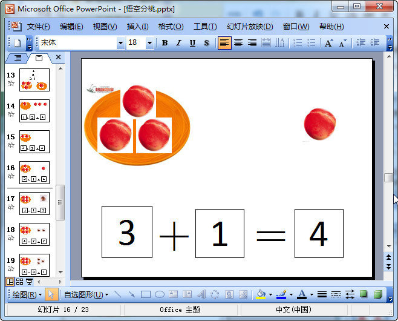This screenshot has height=321, width=398.
Task: Open the font size dropdown
Action: click(x=149, y=43)
